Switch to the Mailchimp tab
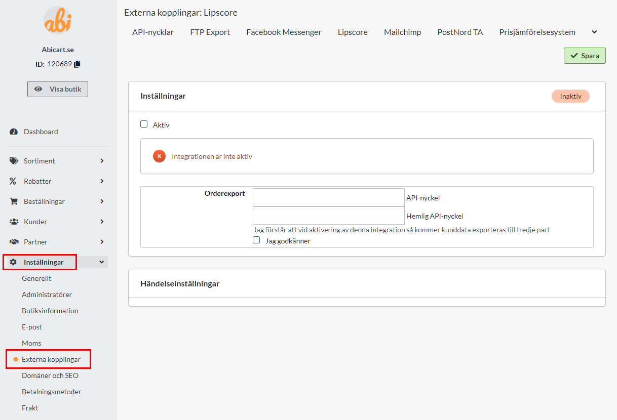The height and width of the screenshot is (420, 617). pos(402,31)
